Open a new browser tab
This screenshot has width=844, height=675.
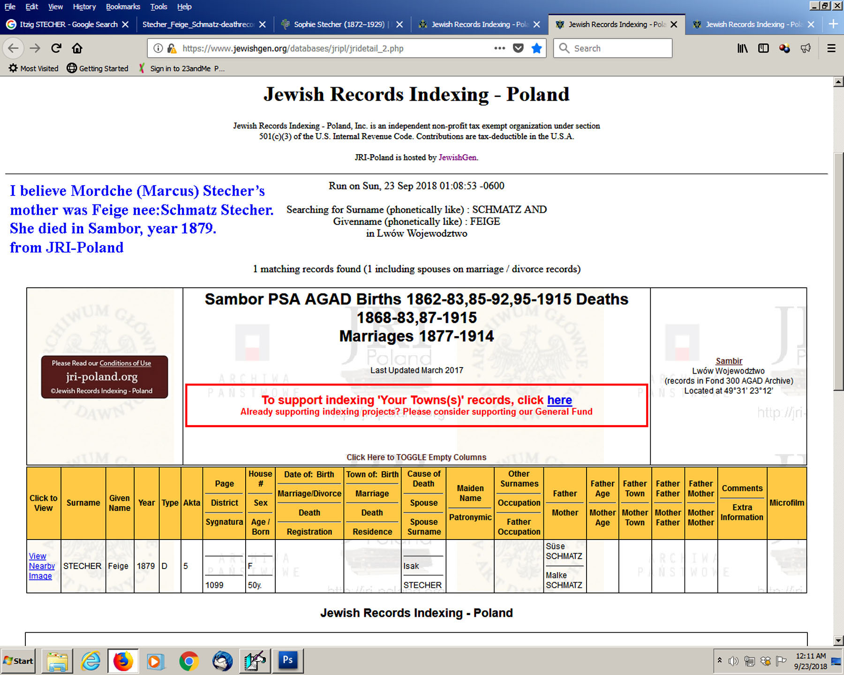coord(833,24)
